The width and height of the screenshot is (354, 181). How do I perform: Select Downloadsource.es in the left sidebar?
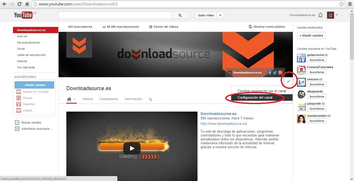pos(36,30)
